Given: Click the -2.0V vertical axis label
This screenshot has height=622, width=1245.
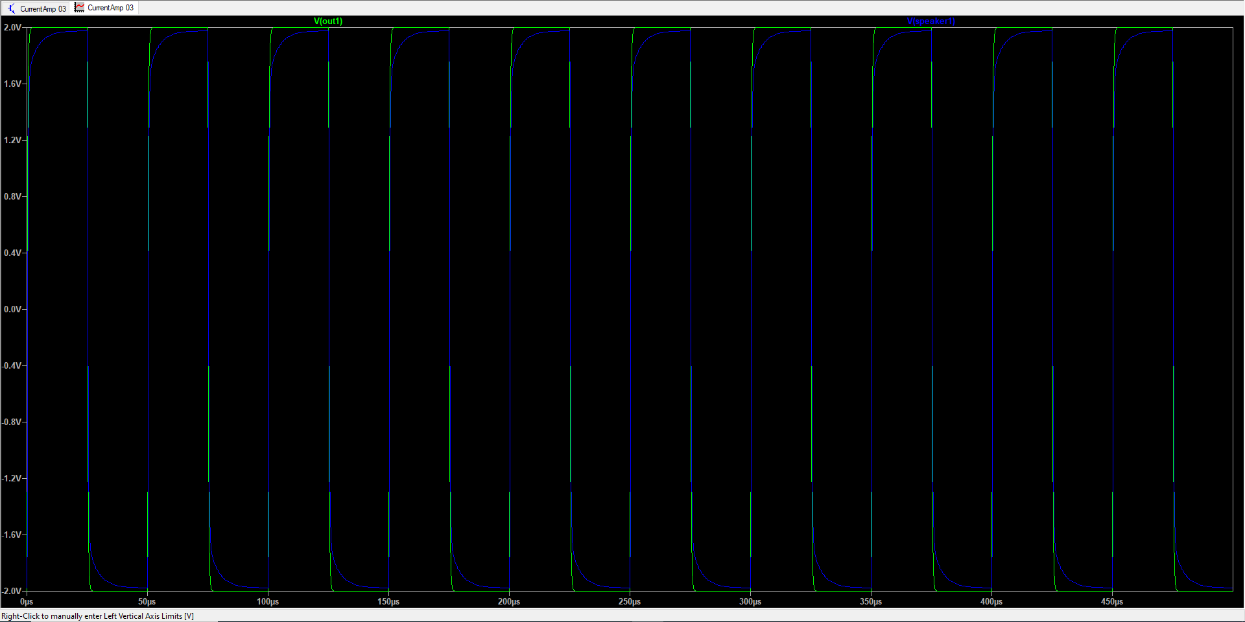Looking at the screenshot, I should click(x=11, y=592).
